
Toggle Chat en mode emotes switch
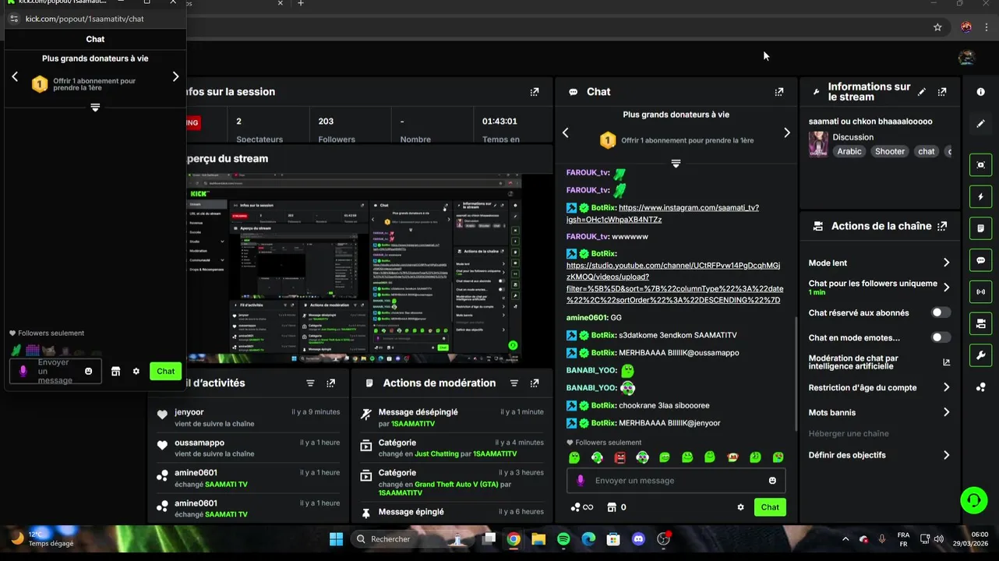[x=941, y=337]
